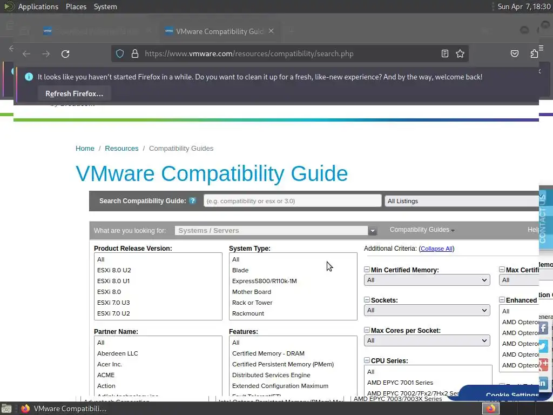The image size is (553, 415).
Task: Open the Max Certified Memory dropdown
Action: point(519,280)
